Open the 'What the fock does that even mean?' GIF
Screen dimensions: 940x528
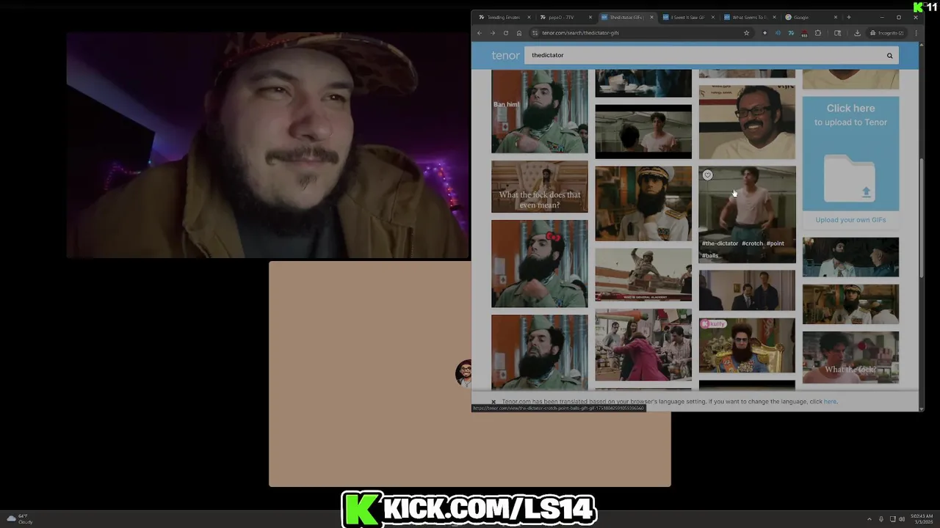[540, 187]
